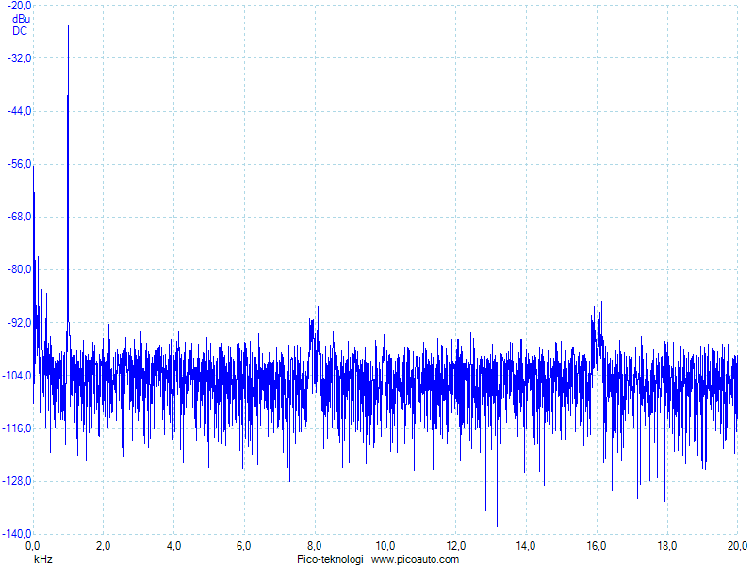The width and height of the screenshot is (754, 565).
Task: Click the 0,0 frequency axis label
Action: tap(33, 546)
